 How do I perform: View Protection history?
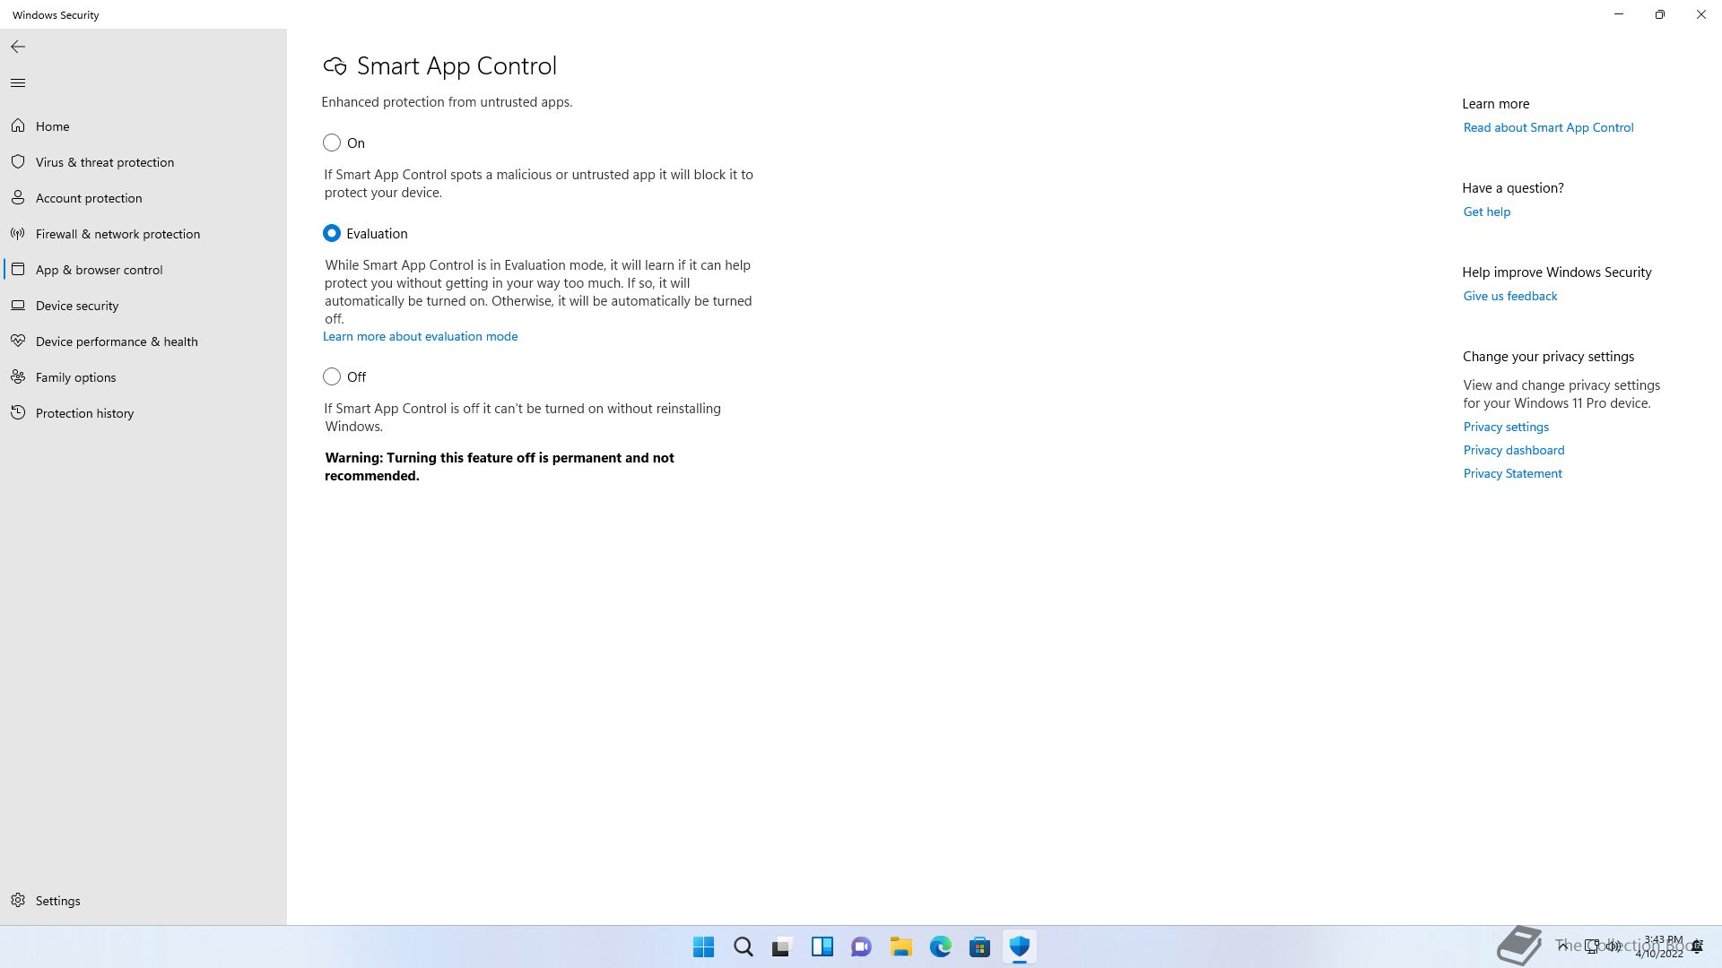tap(143, 413)
